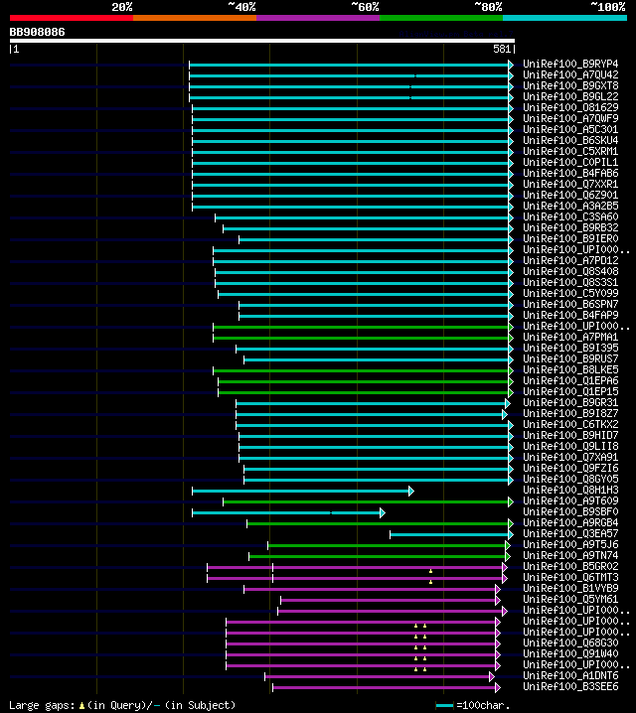
Task: Select hit label UniRef100_C5Y099
Action: click(570, 293)
